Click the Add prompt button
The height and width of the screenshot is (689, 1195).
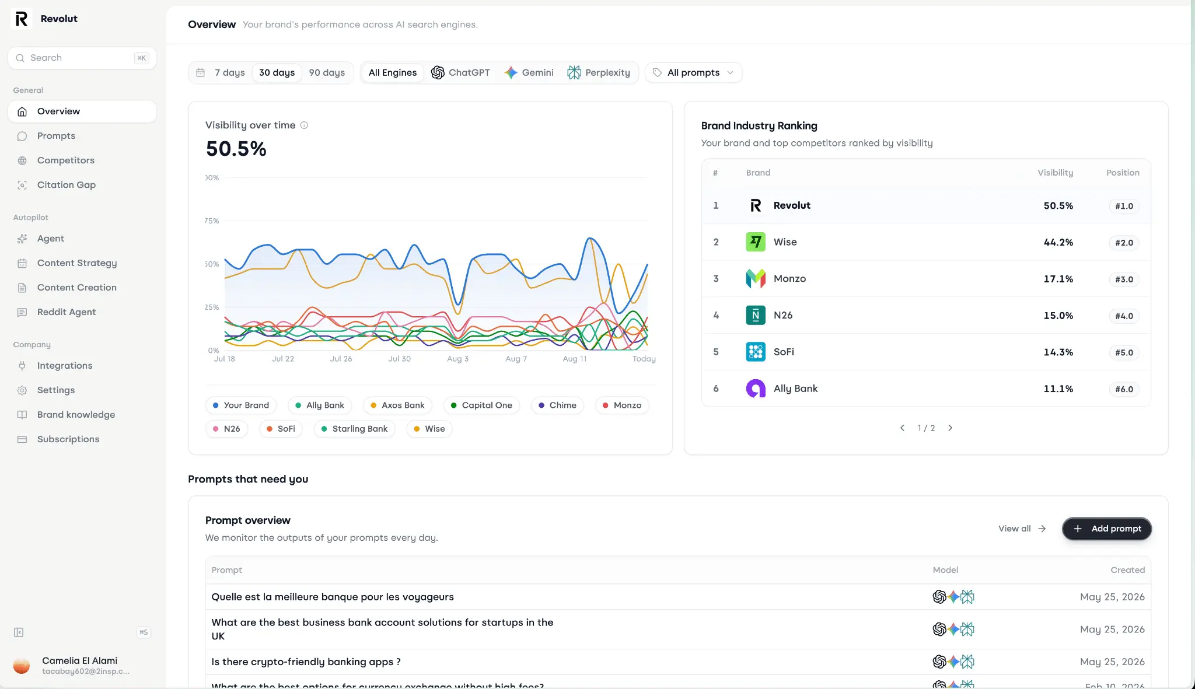coord(1107,529)
